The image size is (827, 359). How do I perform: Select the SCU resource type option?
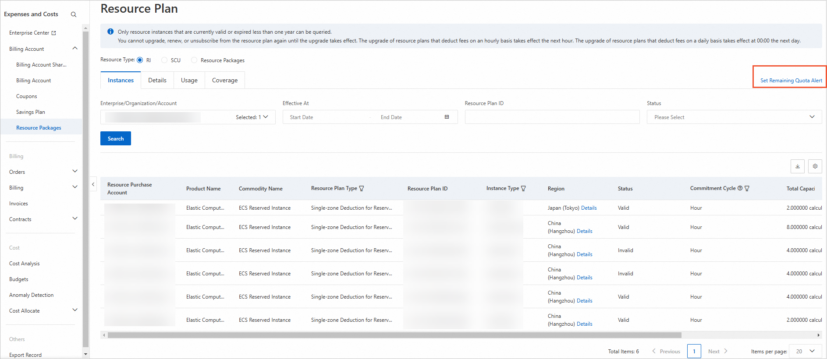point(164,60)
